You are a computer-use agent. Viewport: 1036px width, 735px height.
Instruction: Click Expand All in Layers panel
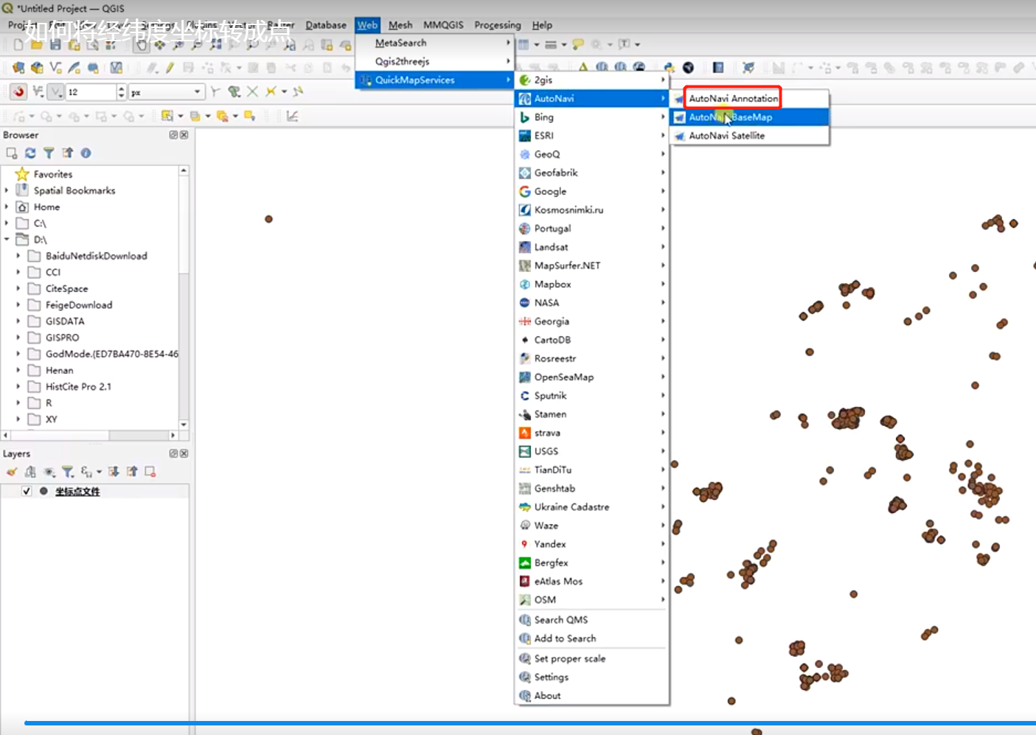(114, 472)
